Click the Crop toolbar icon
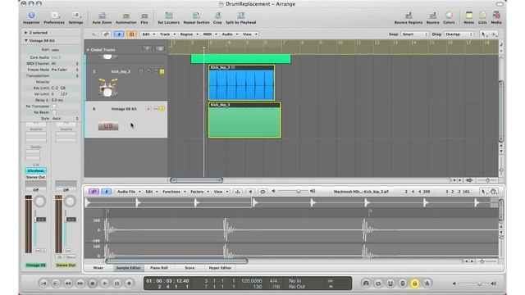This screenshot has width=525, height=295. (x=217, y=16)
